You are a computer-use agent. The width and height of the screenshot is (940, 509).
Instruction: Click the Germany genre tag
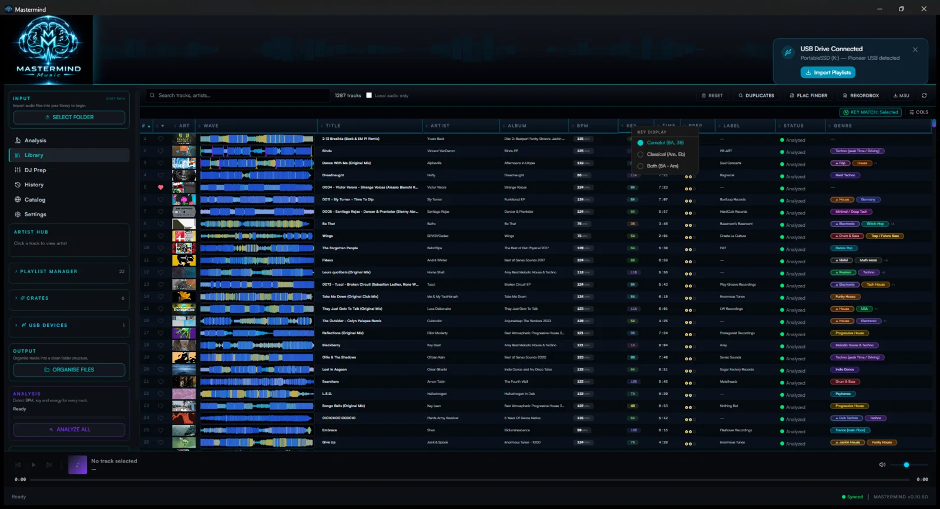click(x=868, y=200)
